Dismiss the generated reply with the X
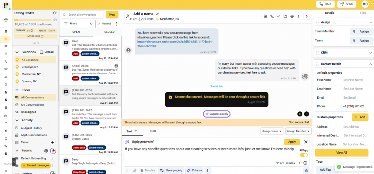 point(306,142)
